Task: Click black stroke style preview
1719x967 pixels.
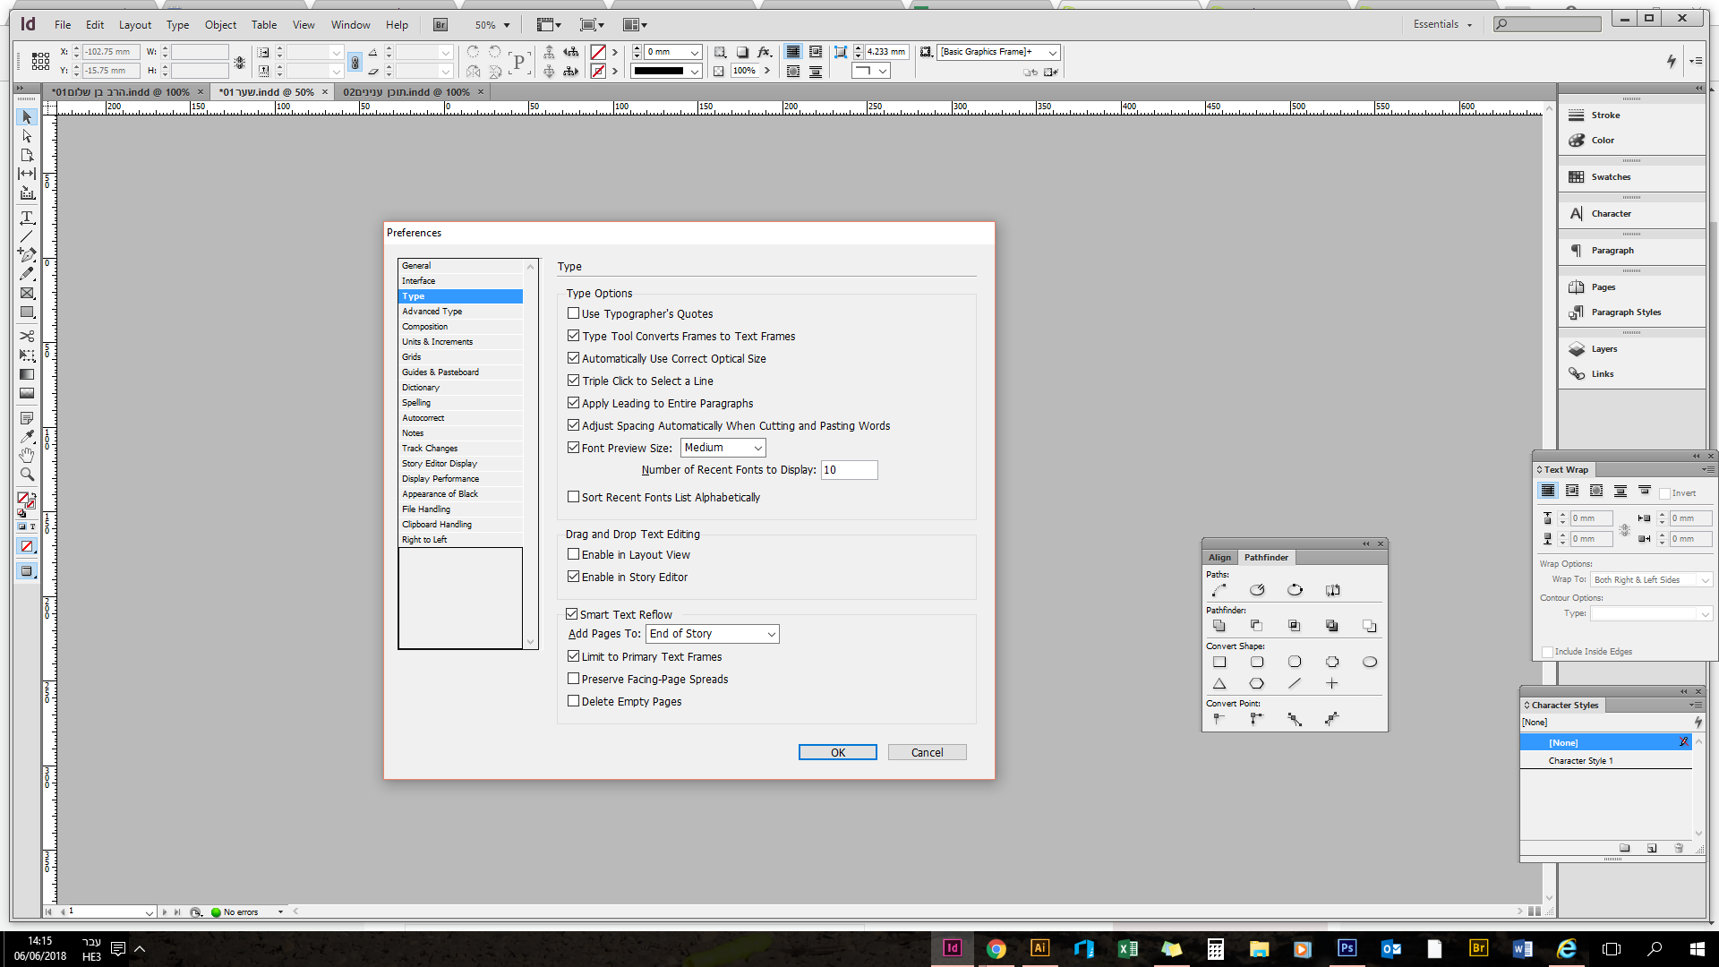Action: pyautogui.click(x=658, y=71)
